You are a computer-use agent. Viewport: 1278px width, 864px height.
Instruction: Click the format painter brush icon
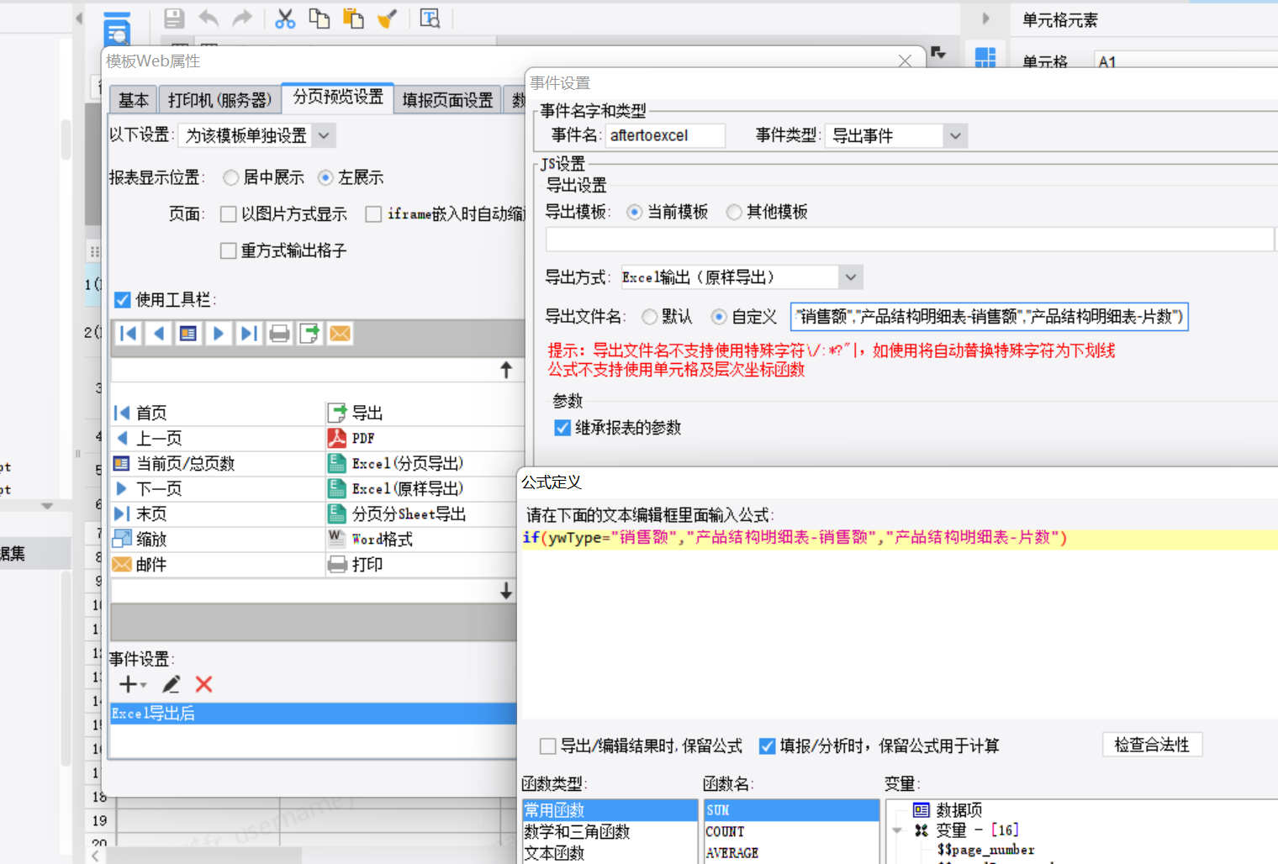(387, 18)
